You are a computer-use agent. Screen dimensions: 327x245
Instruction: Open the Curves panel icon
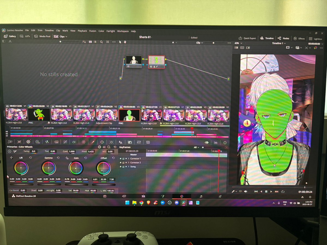(x=65, y=142)
